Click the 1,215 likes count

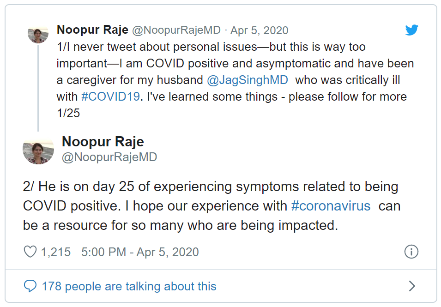(x=55, y=252)
